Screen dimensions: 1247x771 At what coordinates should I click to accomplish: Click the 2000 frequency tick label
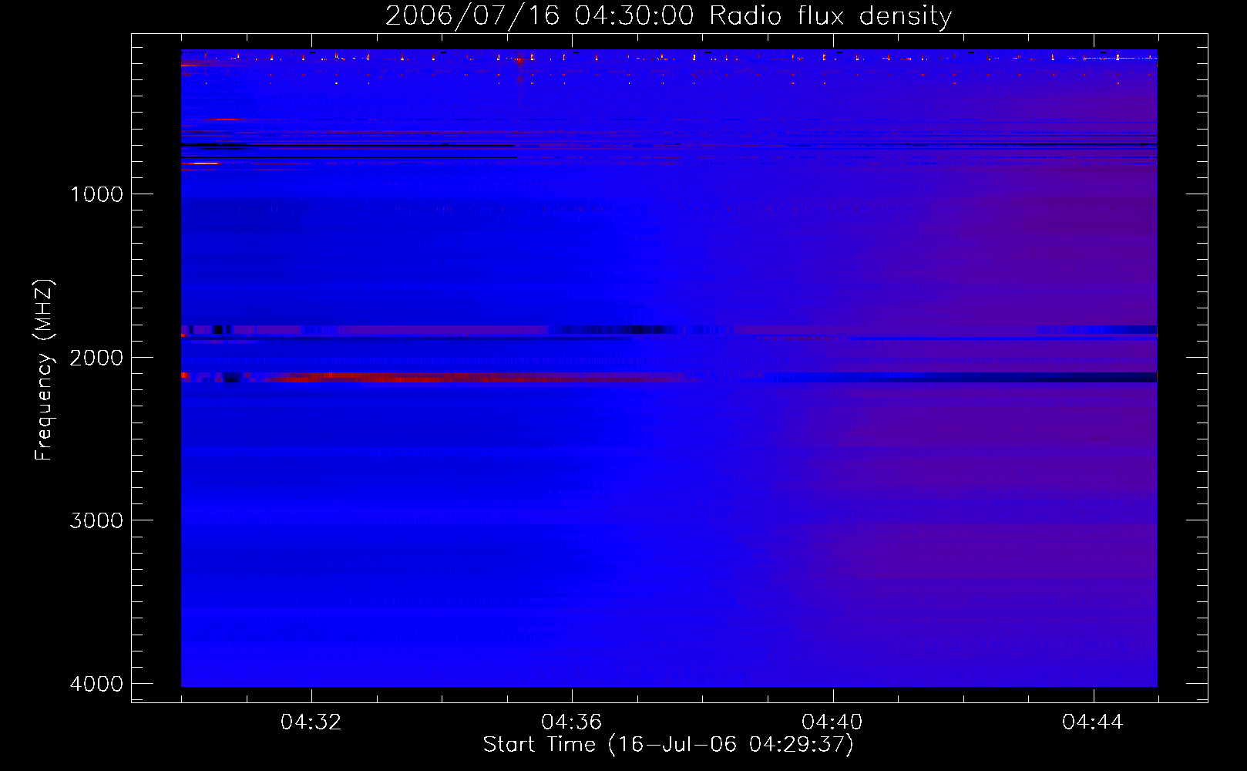point(96,358)
